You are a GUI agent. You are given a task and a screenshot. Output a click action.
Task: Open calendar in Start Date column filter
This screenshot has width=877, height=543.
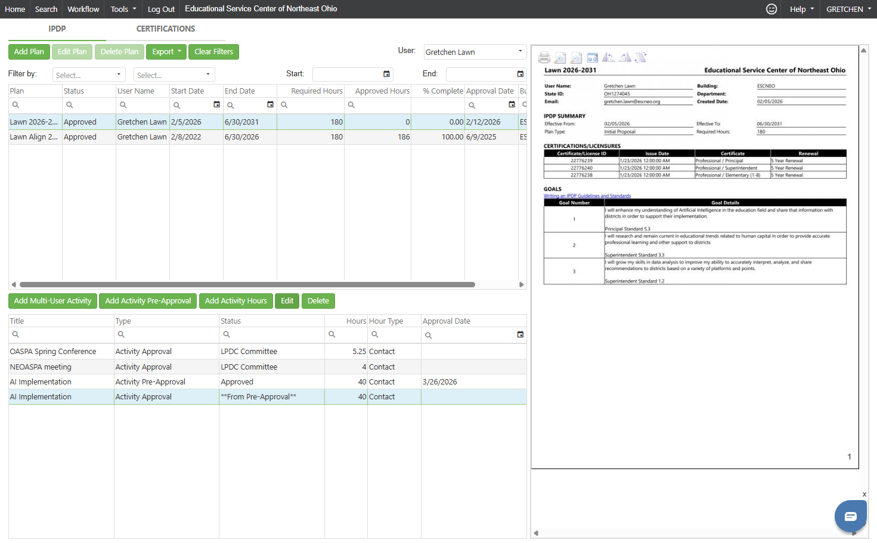216,105
